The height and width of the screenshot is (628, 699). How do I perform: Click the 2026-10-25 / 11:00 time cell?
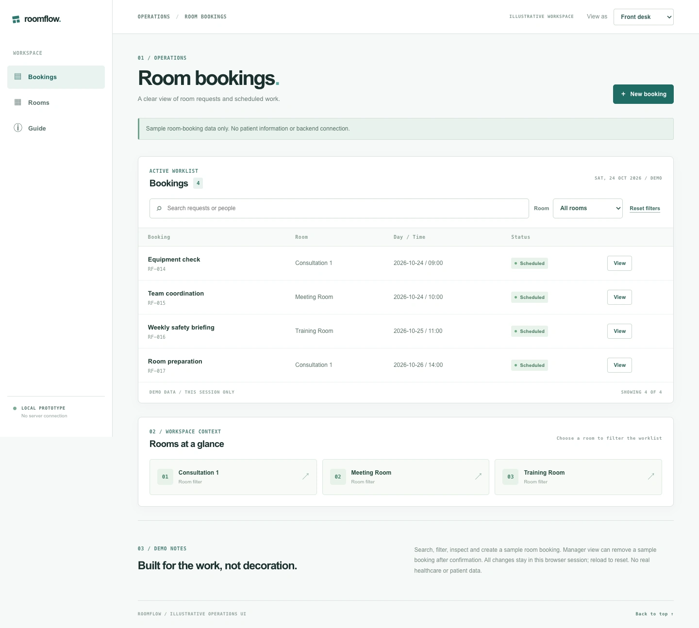418,331
